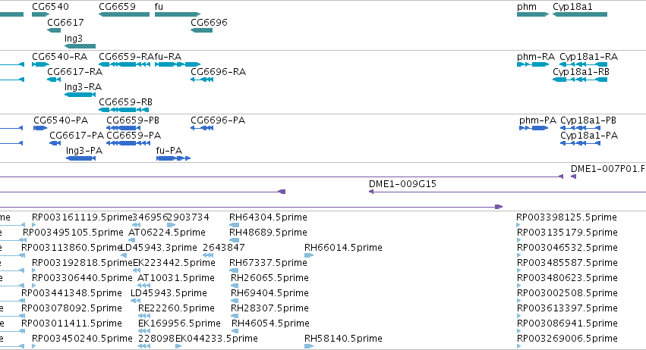Click transcript phm-RA

click(536, 57)
